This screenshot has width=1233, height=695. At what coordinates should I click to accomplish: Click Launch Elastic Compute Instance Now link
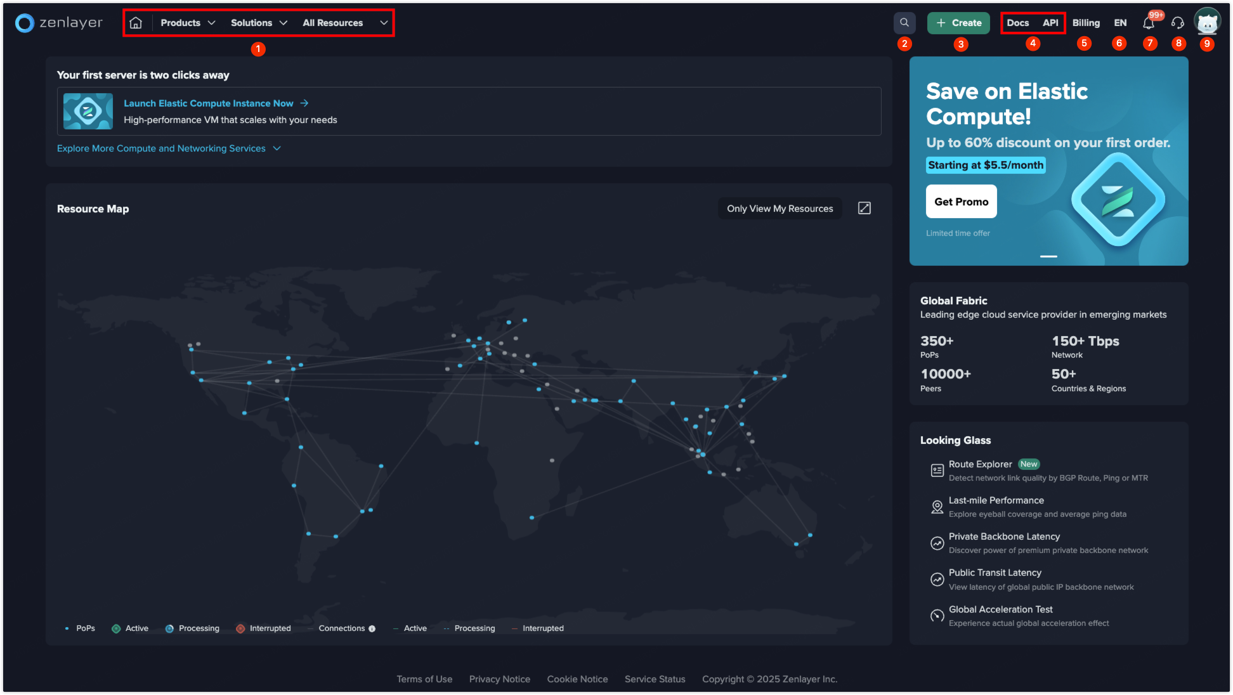pyautogui.click(x=209, y=103)
